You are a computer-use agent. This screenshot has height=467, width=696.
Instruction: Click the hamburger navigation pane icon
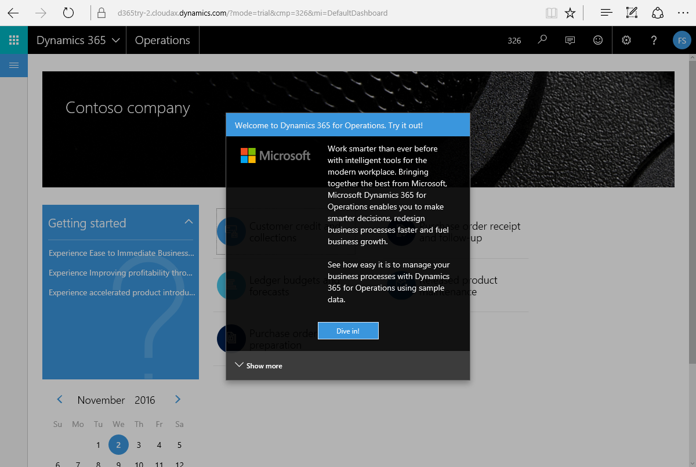click(14, 66)
